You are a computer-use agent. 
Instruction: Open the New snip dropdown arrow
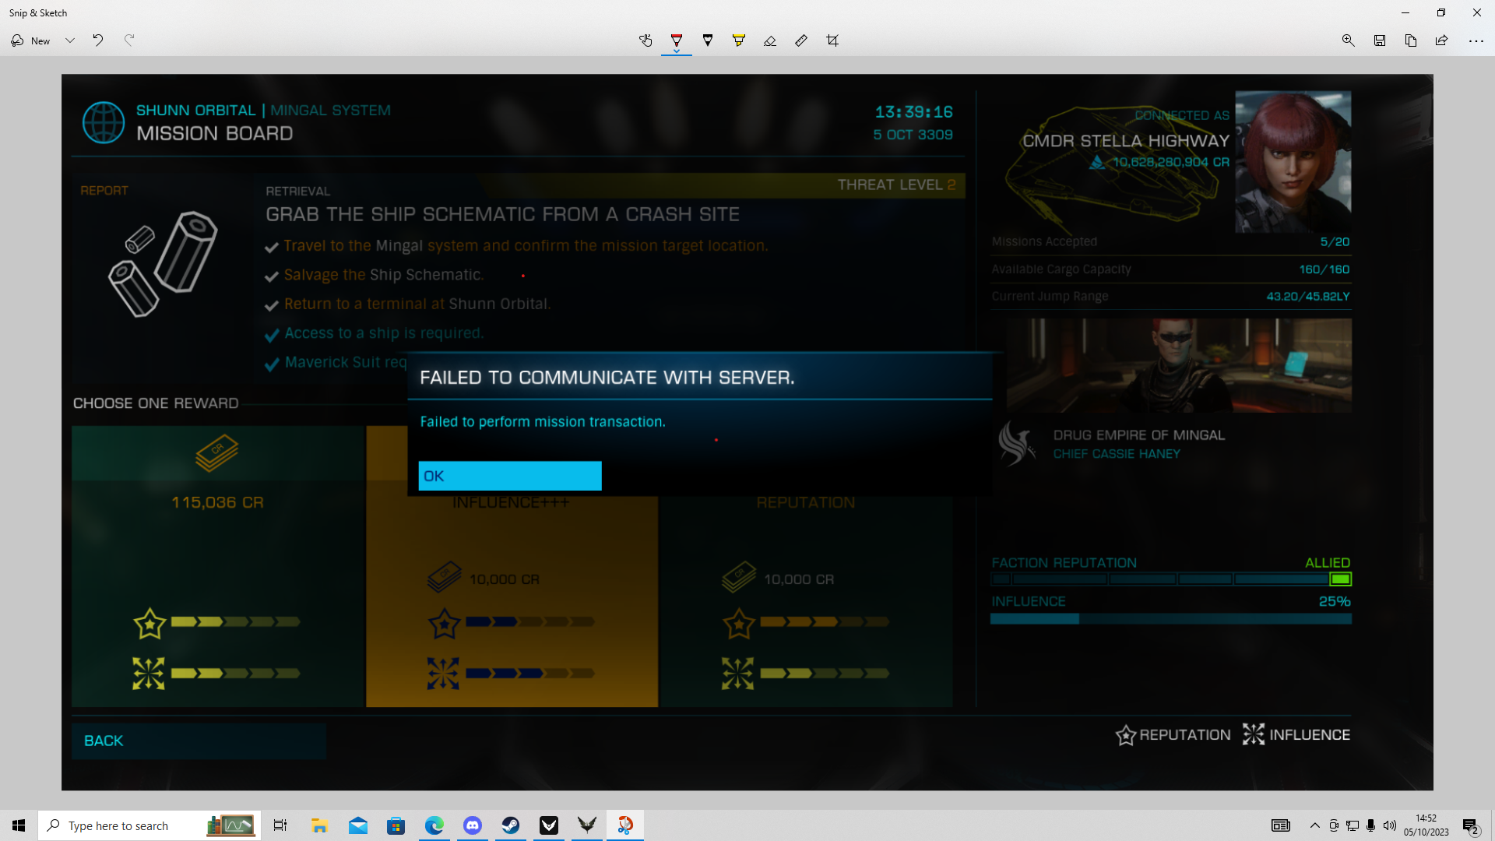[70, 40]
